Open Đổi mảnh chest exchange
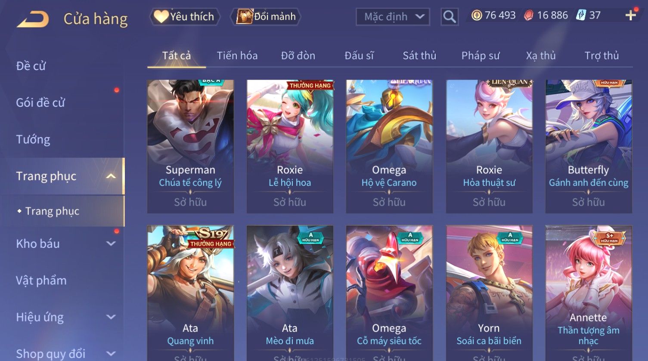 coord(266,16)
